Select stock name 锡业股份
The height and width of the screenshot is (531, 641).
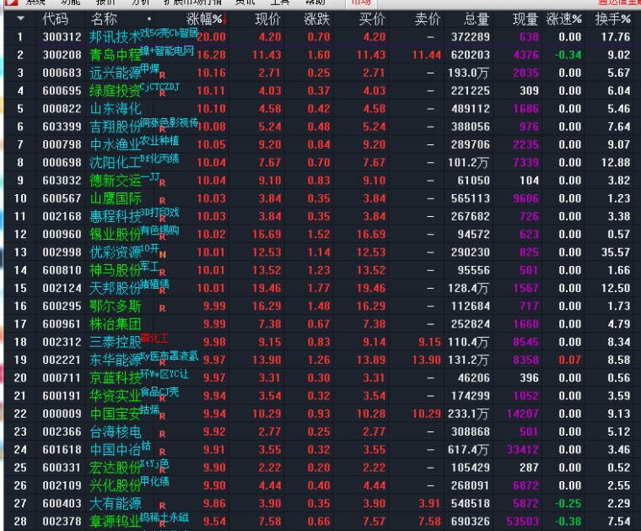pyautogui.click(x=116, y=235)
